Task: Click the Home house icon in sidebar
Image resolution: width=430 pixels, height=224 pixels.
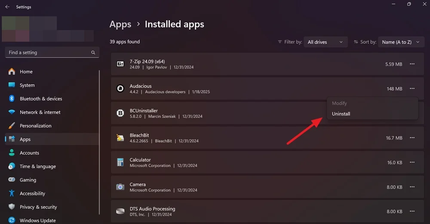Action: (12, 71)
